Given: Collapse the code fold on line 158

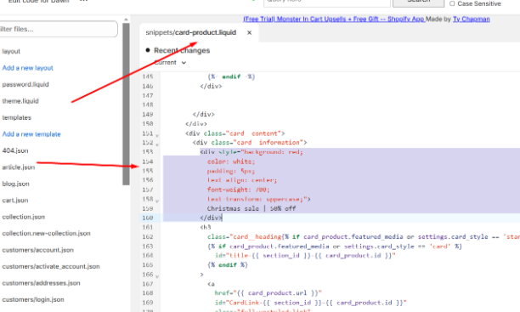Looking at the screenshot, I should [x=157, y=201].
